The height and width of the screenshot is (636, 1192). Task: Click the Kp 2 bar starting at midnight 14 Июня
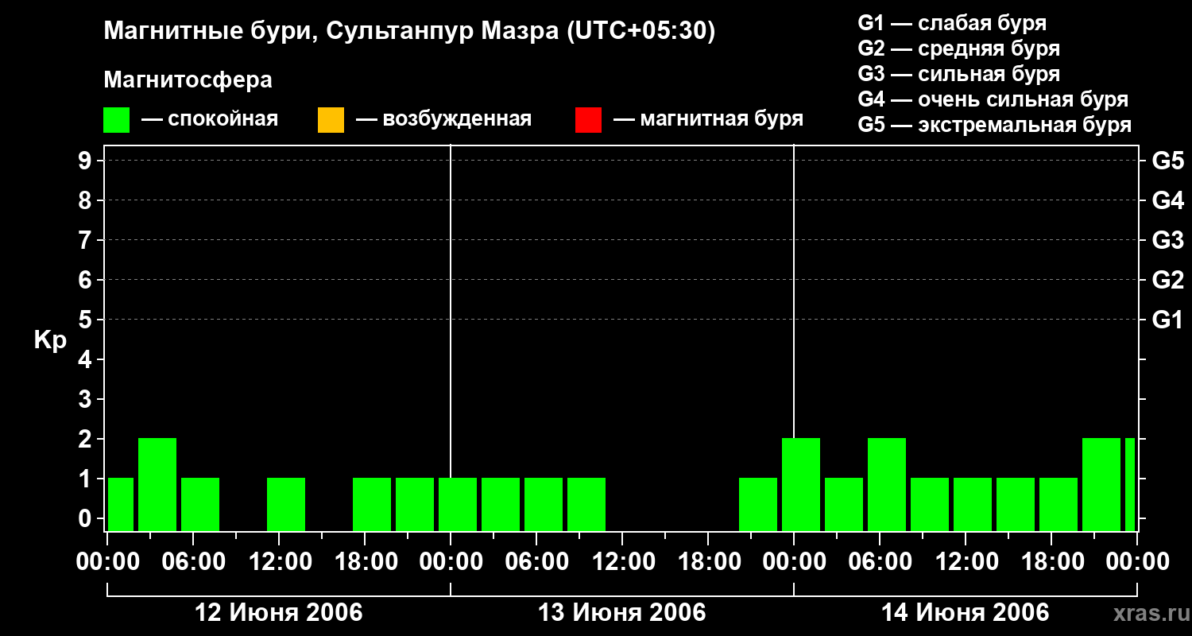click(801, 484)
